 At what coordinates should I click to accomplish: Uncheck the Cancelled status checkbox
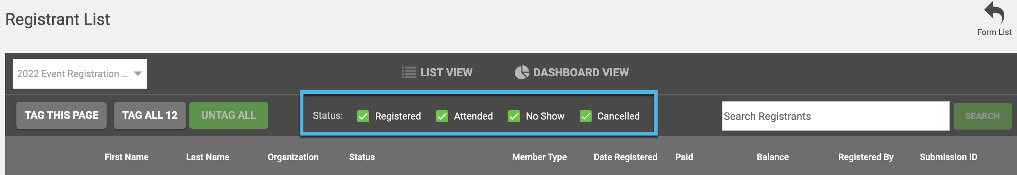click(x=585, y=116)
